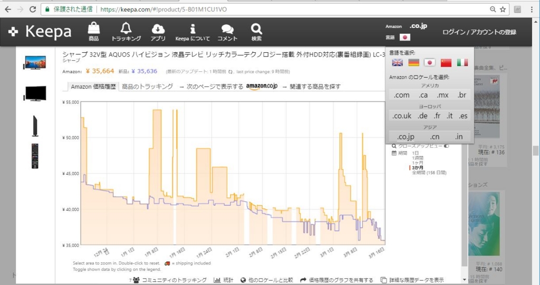The width and height of the screenshot is (540, 285).
Task: Select the 1ヶ月 period
Action: click(418, 163)
